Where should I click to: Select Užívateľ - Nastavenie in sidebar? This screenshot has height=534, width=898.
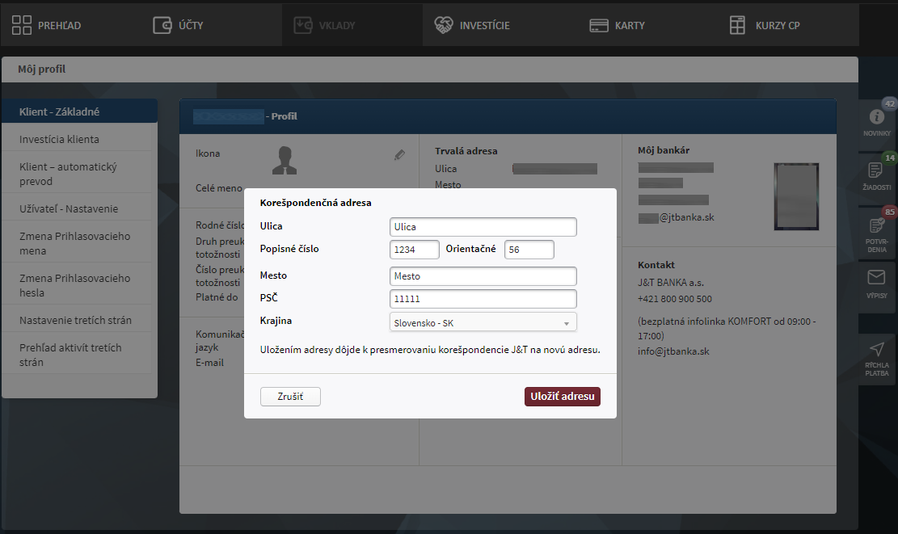coord(69,209)
